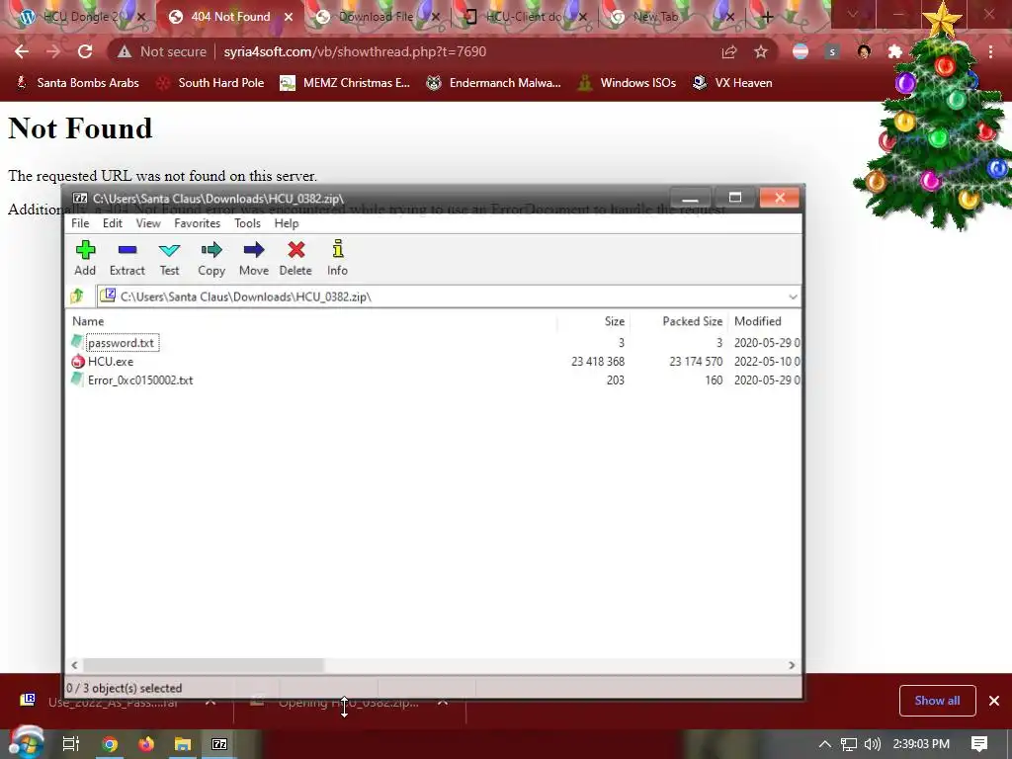Viewport: 1012px width, 759px height.
Task: Open the Edit menu in 7-Zip
Action: [x=113, y=223]
